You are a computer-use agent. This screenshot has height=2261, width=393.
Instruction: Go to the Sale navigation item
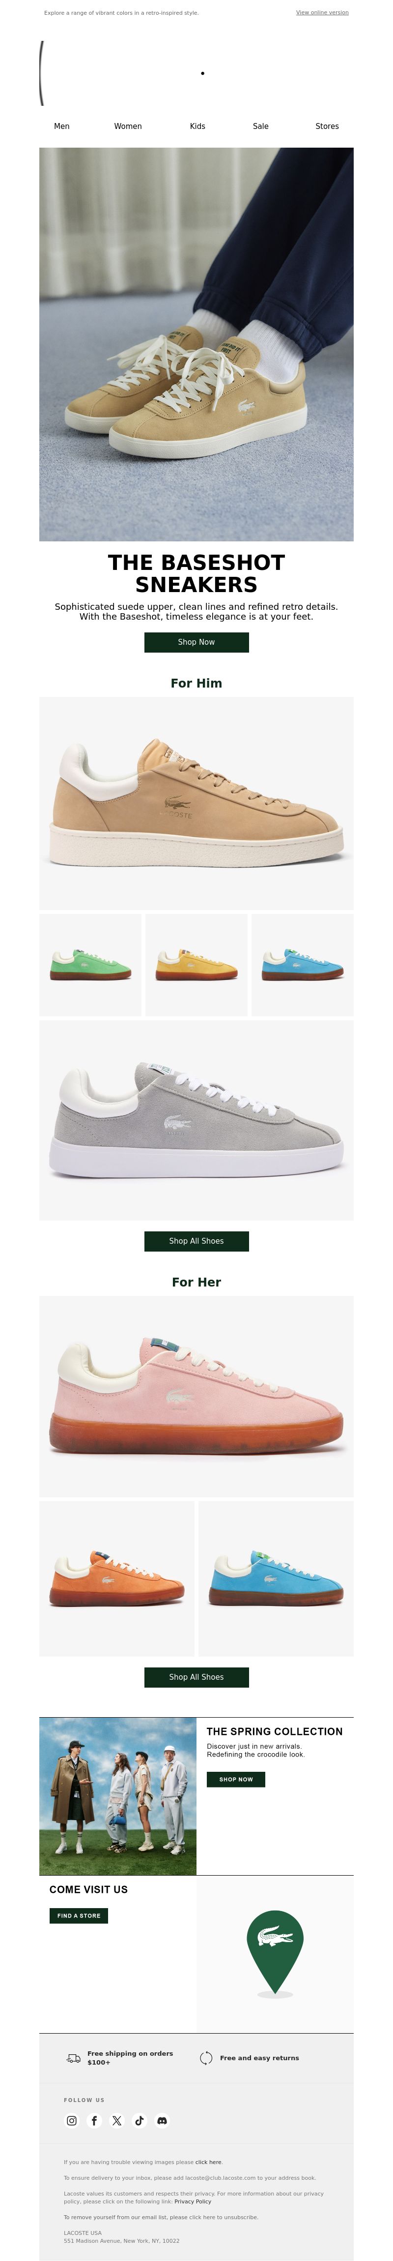point(261,126)
